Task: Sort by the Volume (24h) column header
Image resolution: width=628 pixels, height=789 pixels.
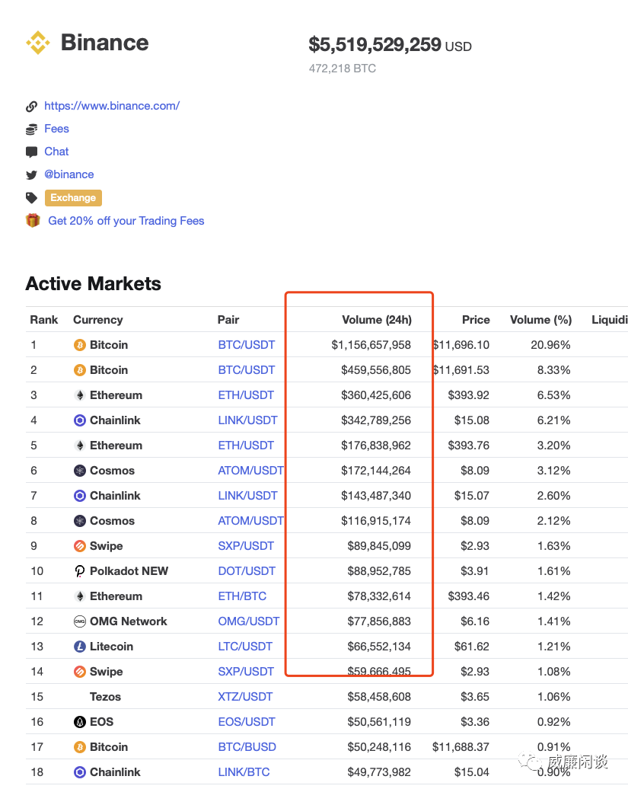Action: (x=377, y=320)
